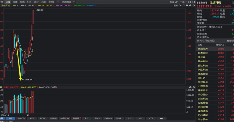Open 雷柏科技 stock row
Image resolution: width=234 pixels, height=122 pixels.
click(215, 61)
